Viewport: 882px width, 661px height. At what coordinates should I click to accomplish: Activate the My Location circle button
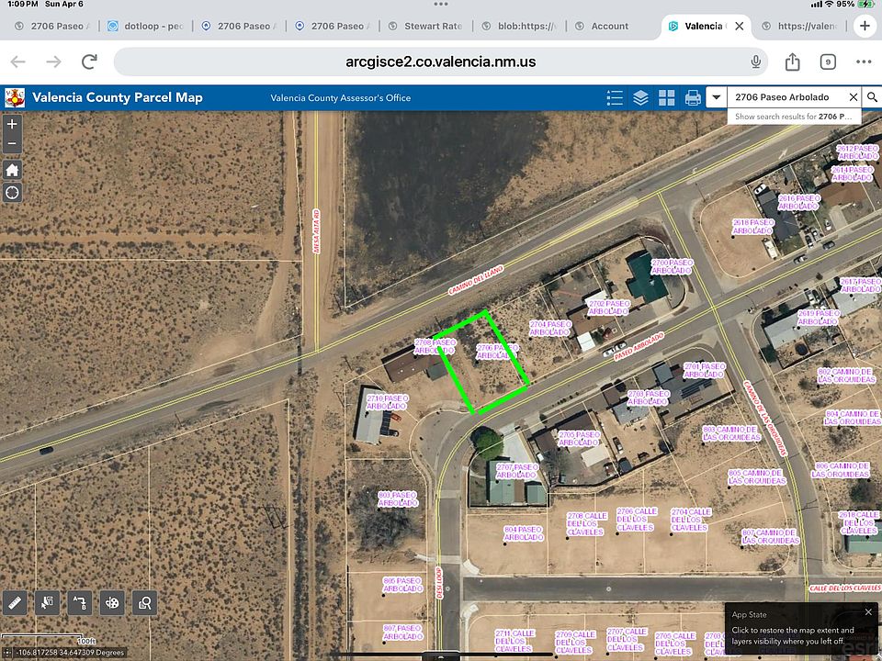(x=12, y=193)
